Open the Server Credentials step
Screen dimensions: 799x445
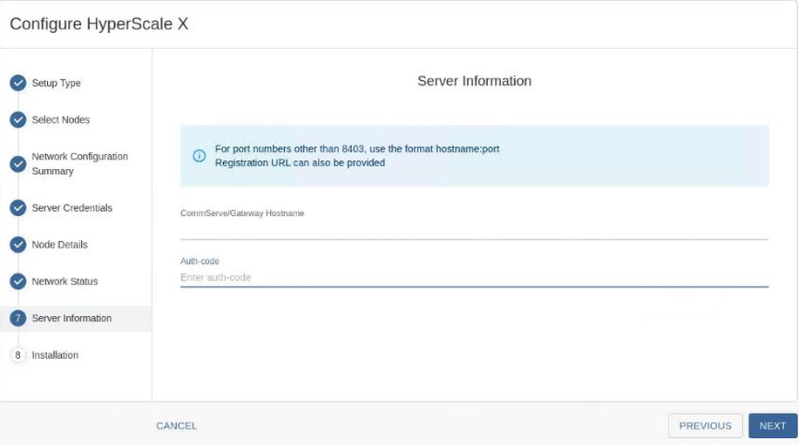pyautogui.click(x=71, y=208)
